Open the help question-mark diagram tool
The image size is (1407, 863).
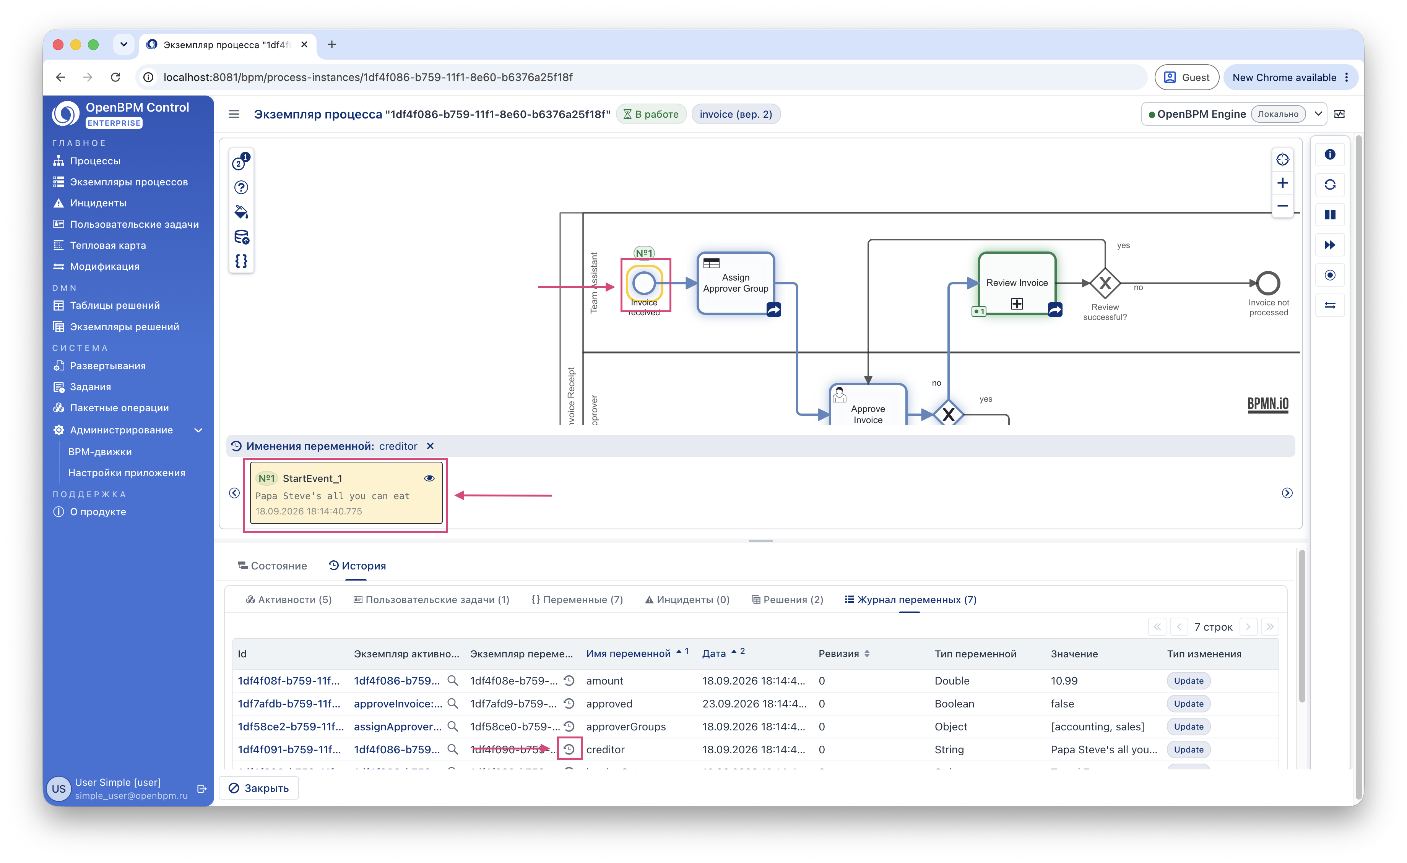coord(241,187)
